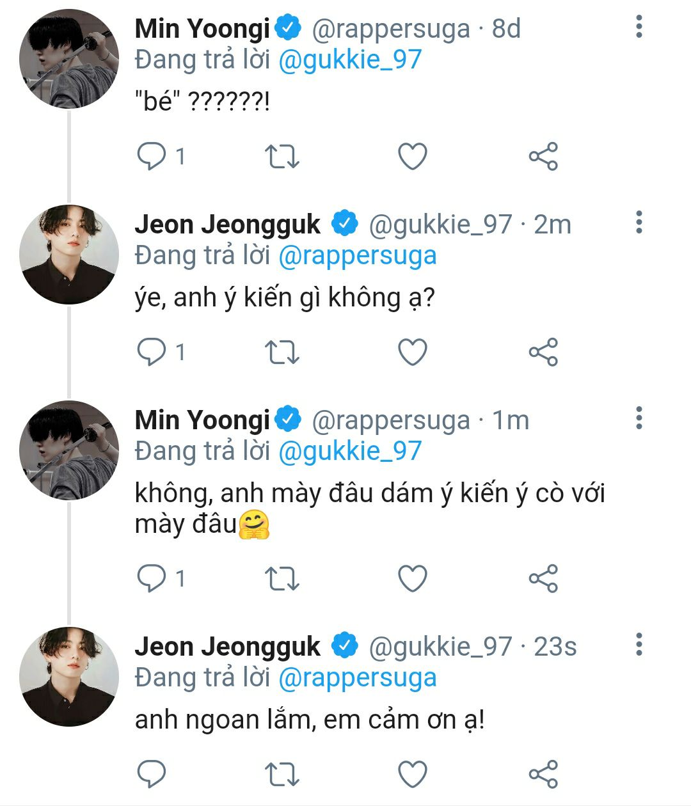The width and height of the screenshot is (691, 806).
Task: Like the "ýe, anh ý kiến" tweet
Action: [412, 352]
